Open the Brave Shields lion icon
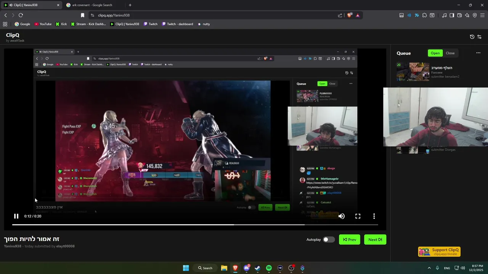 349,15
